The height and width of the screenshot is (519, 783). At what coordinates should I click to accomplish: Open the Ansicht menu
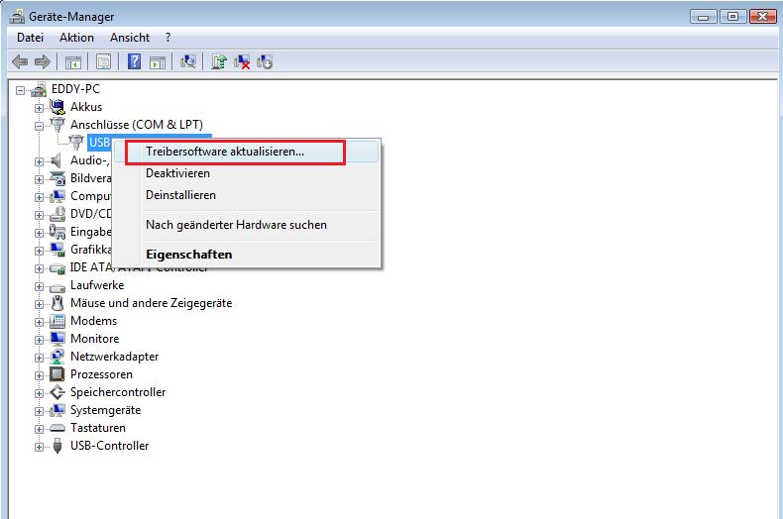pos(130,38)
